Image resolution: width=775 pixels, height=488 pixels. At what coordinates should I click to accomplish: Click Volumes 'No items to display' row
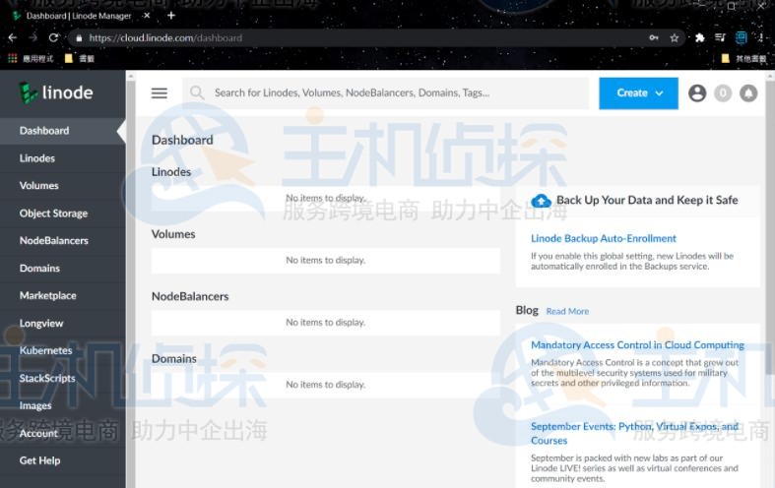pos(326,261)
